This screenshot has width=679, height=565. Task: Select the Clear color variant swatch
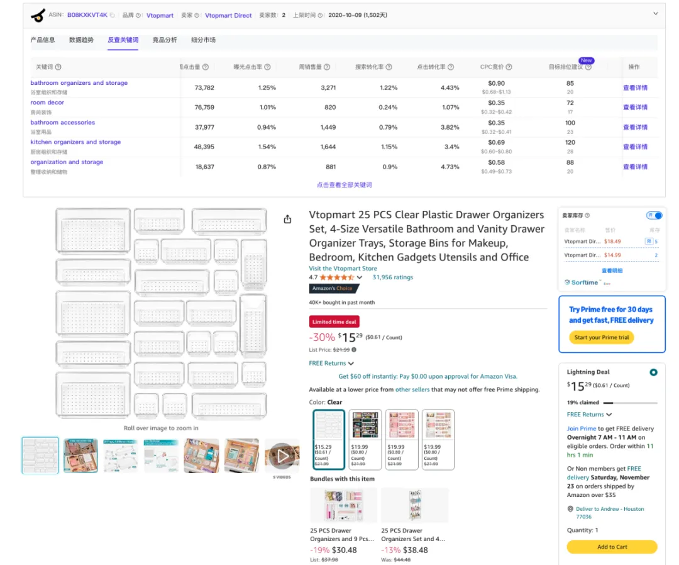point(329,439)
